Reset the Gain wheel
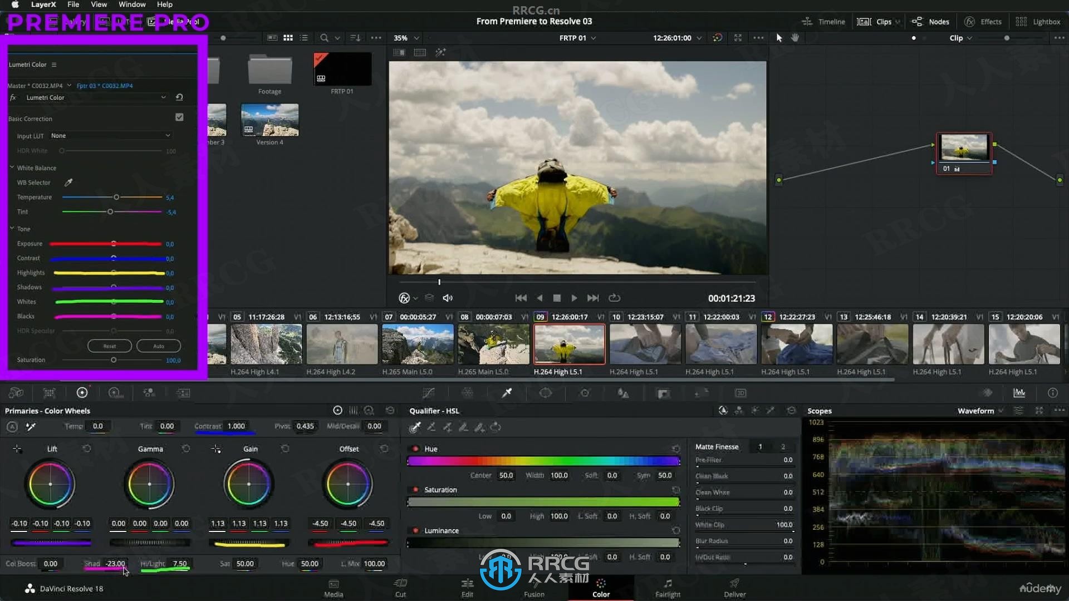 [285, 449]
